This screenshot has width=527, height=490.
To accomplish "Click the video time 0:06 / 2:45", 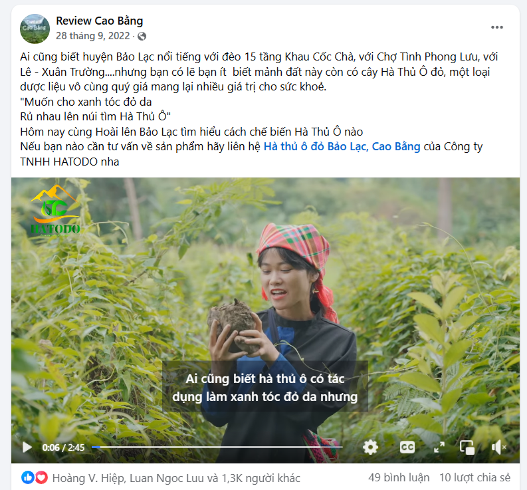I will pyautogui.click(x=63, y=447).
